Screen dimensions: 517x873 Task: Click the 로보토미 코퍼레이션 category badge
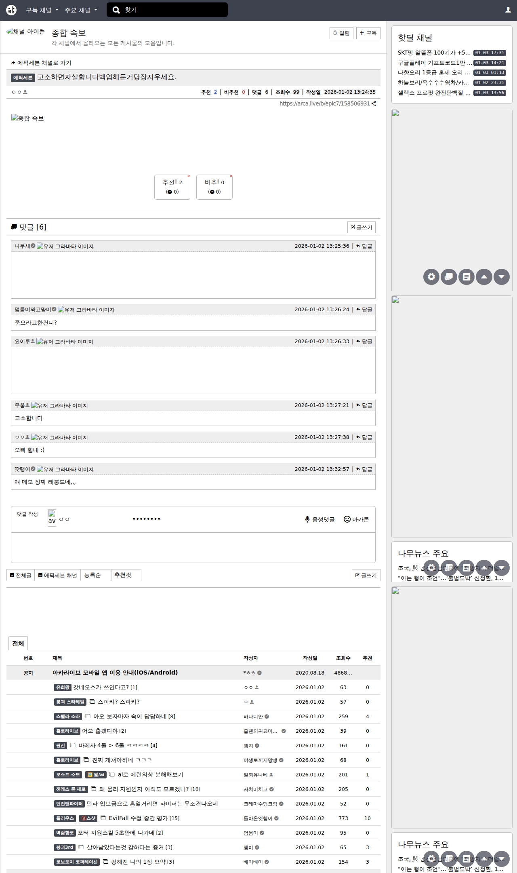tap(77, 862)
